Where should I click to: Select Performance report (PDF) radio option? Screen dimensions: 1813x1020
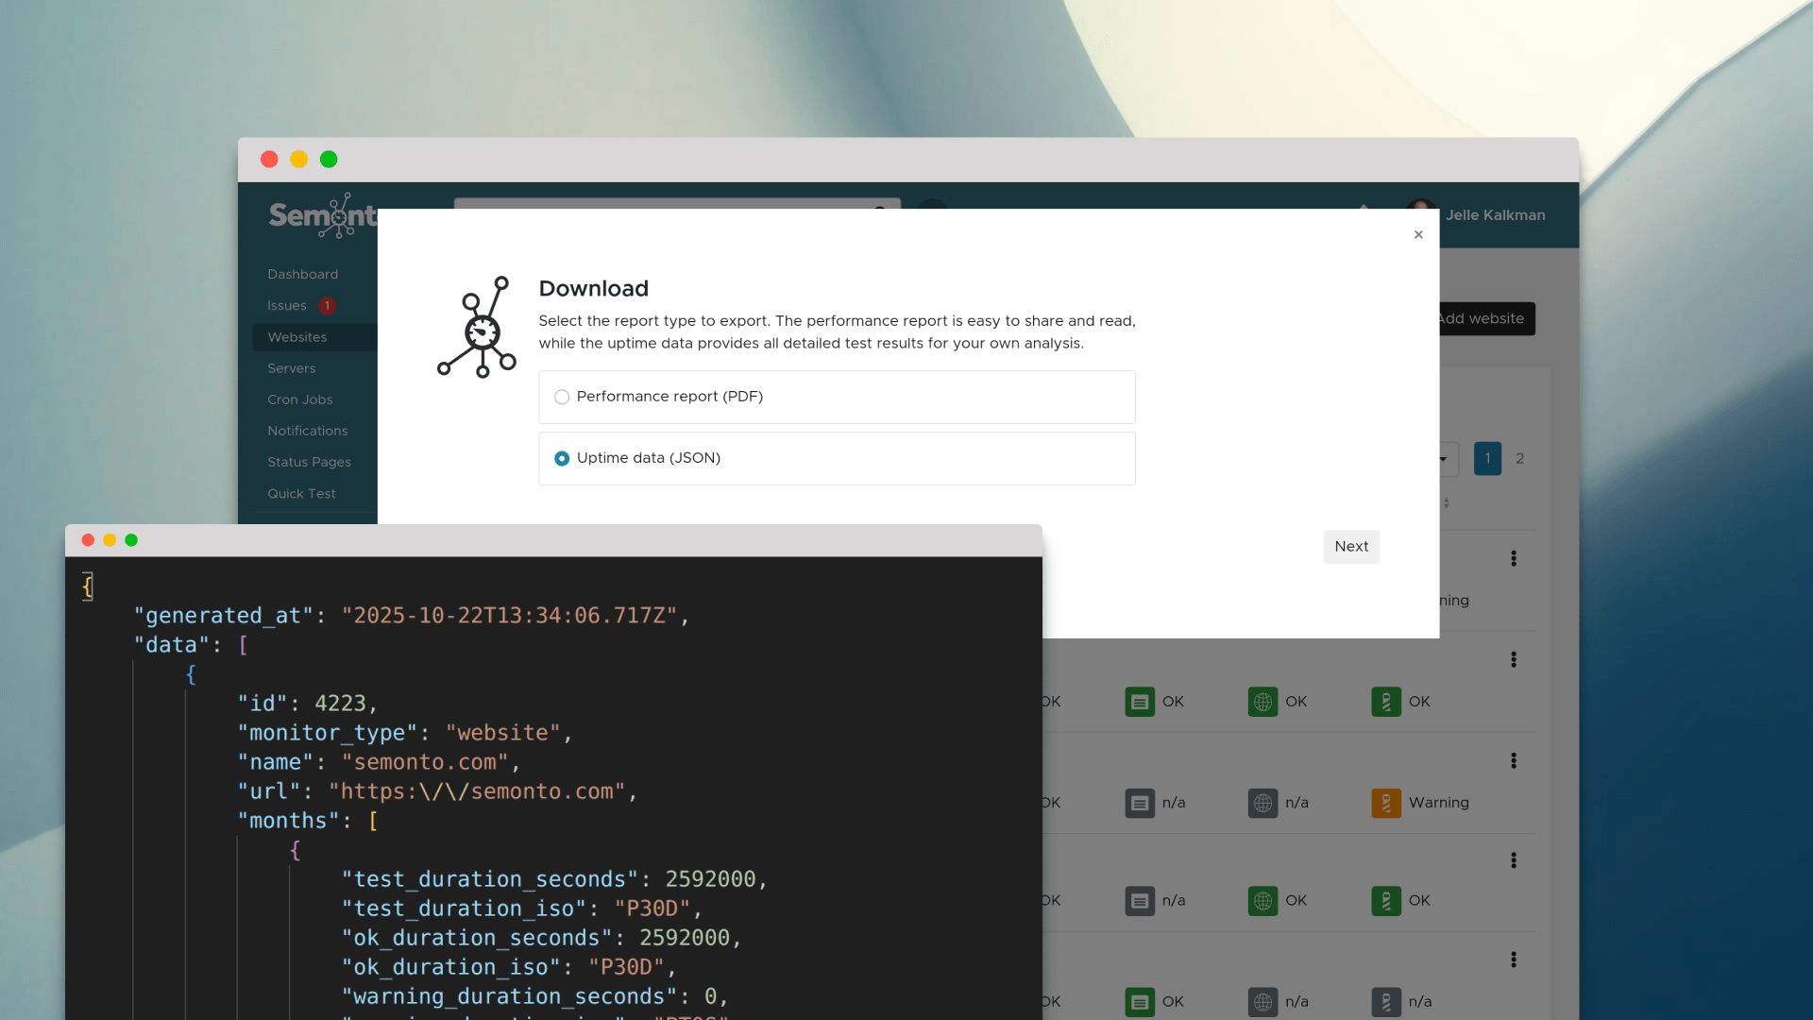[562, 397]
